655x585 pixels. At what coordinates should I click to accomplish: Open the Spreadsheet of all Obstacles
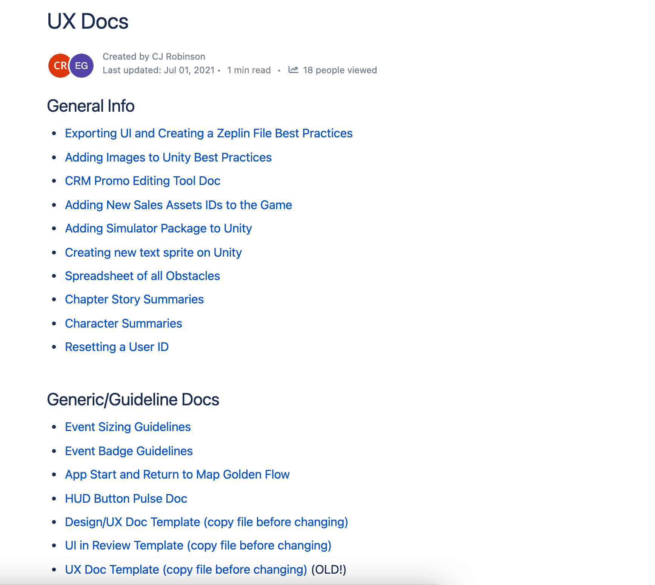click(142, 276)
